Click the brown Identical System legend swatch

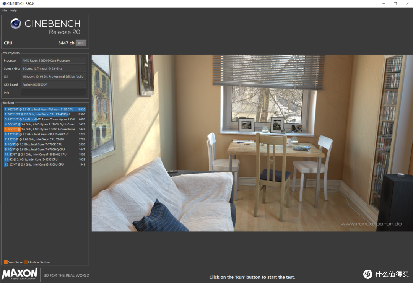click(26, 262)
